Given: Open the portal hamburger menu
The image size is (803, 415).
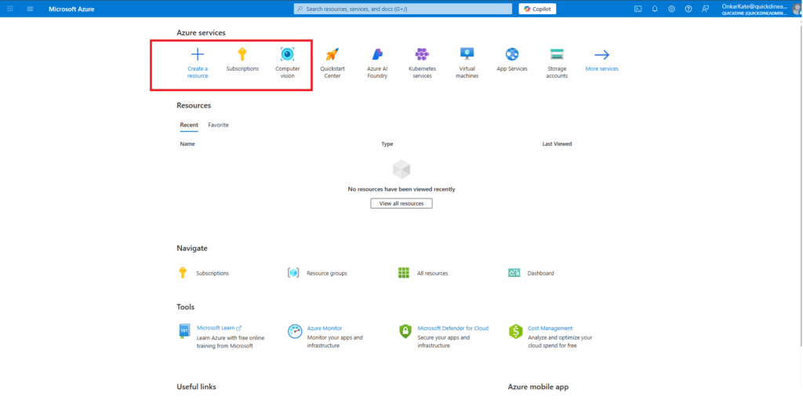Looking at the screenshot, I should [x=31, y=9].
